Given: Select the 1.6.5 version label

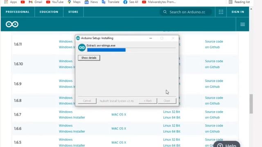Looking at the screenshot, I should pos(18,143).
